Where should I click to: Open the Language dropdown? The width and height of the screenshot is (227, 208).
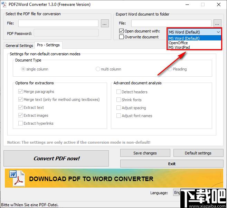click(x=177, y=192)
